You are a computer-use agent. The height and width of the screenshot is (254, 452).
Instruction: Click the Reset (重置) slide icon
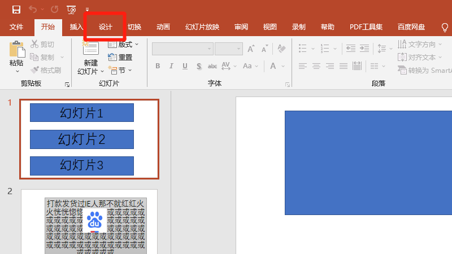coord(120,57)
